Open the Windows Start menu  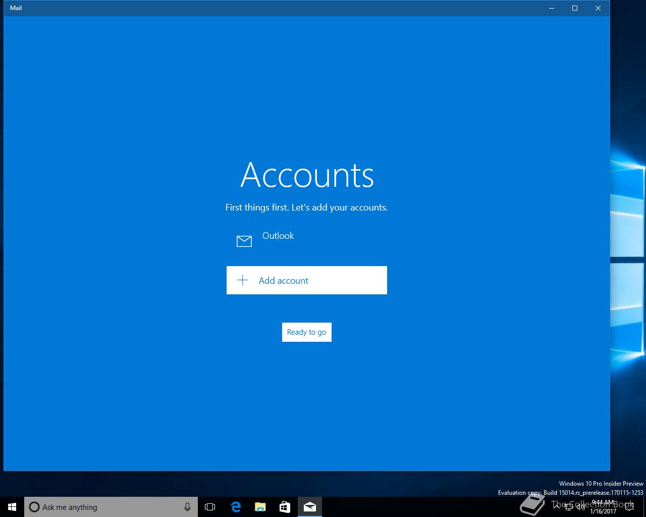pyautogui.click(x=12, y=507)
